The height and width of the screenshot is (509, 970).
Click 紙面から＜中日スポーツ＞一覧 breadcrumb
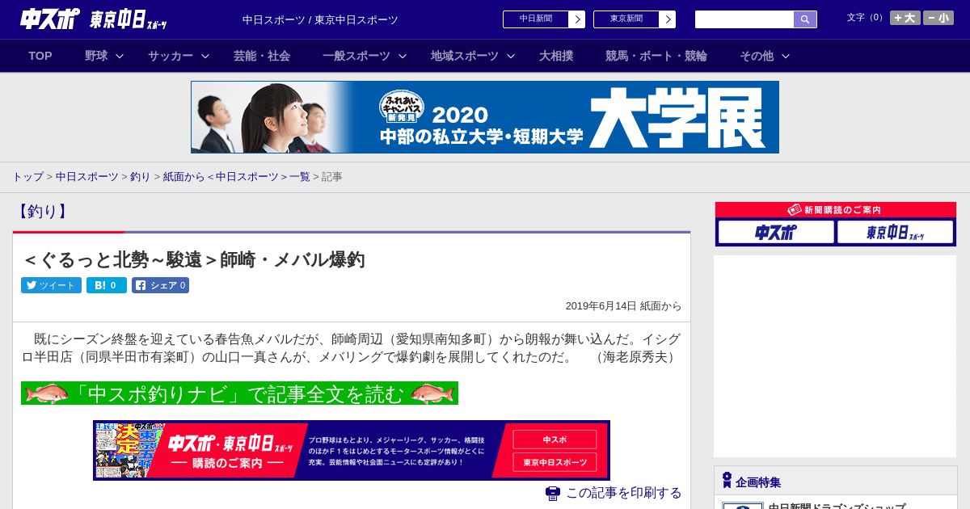[237, 176]
